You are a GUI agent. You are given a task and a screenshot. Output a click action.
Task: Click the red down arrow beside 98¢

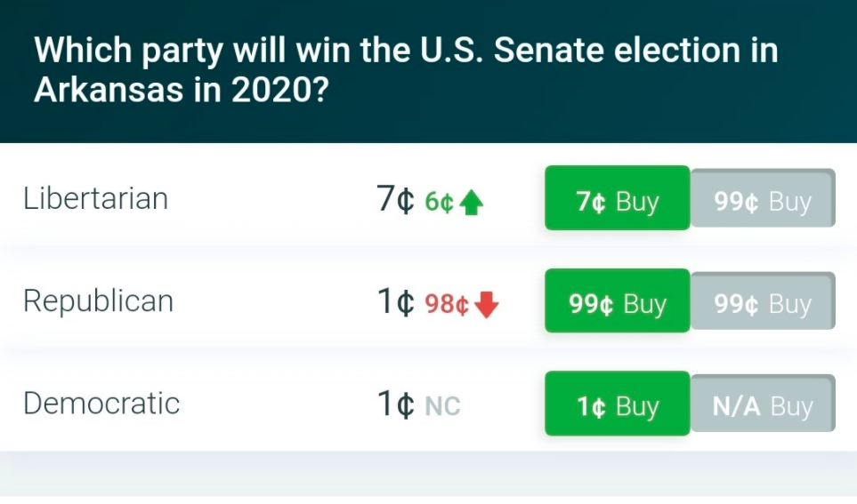(x=487, y=306)
